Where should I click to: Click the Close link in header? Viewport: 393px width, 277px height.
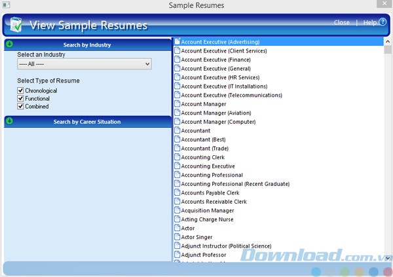click(x=341, y=22)
